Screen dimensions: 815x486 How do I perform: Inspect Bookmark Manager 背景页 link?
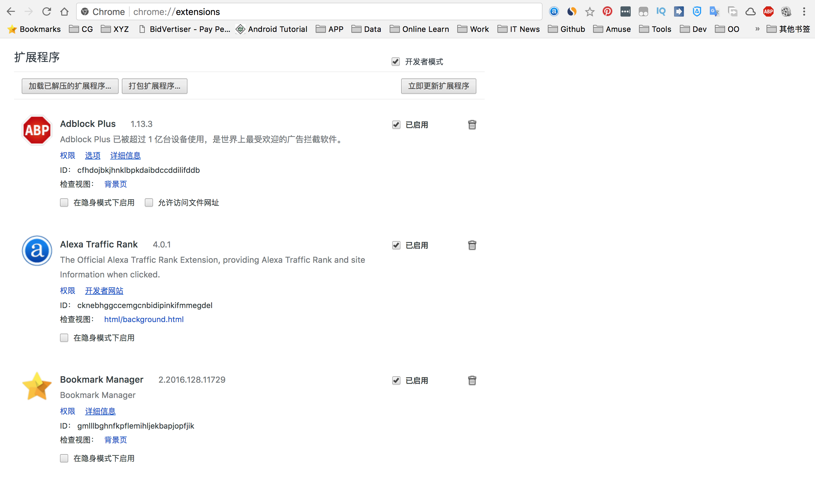coord(116,440)
